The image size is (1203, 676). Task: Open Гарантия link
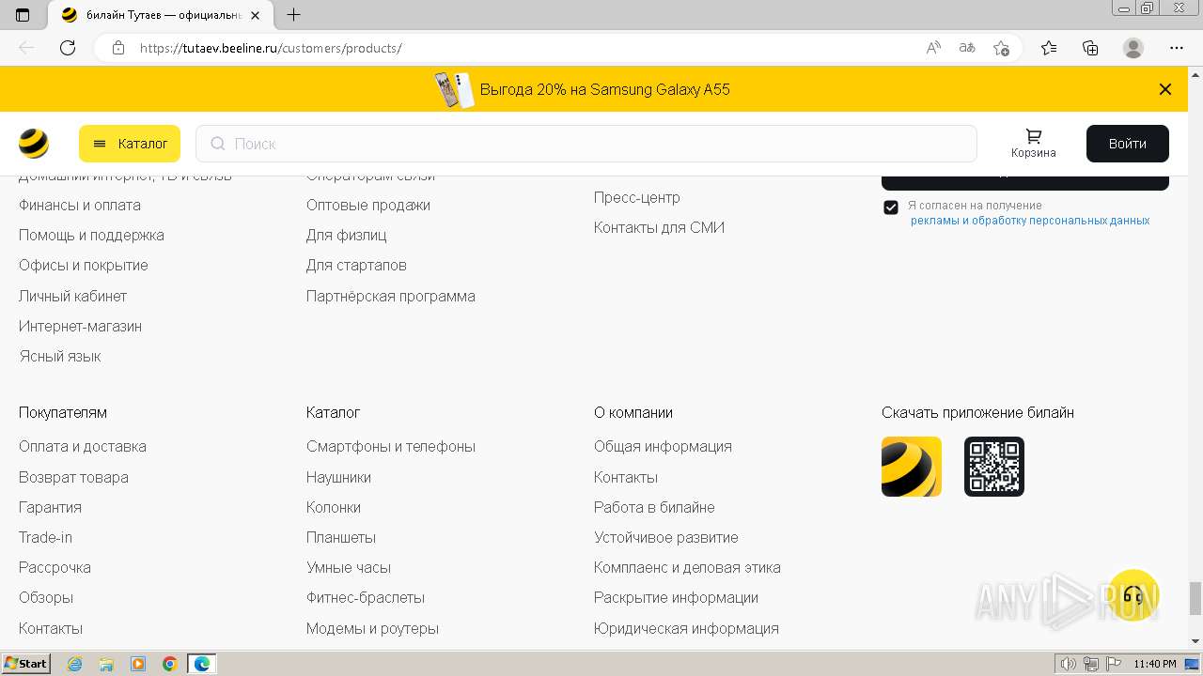tap(50, 507)
